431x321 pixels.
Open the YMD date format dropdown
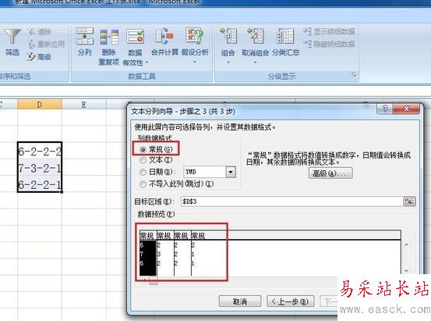tap(231, 172)
